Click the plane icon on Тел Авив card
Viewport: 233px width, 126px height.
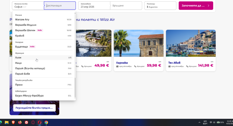(187, 66)
